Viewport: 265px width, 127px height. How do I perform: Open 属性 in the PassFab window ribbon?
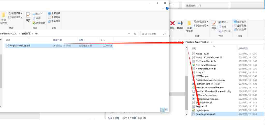point(214,25)
